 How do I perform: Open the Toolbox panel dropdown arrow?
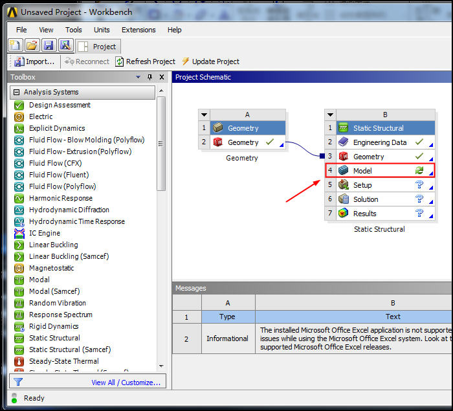coord(138,78)
